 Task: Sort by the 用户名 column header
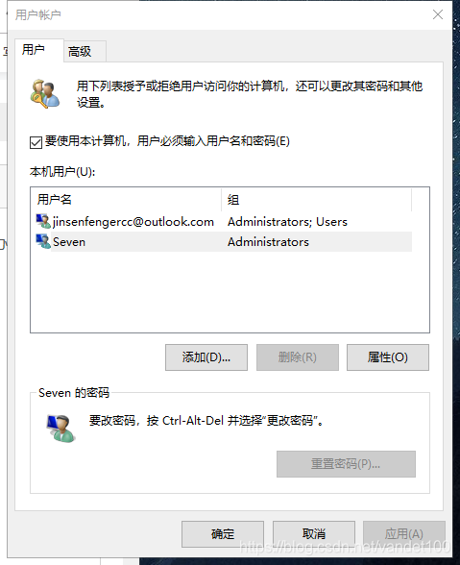coord(126,199)
